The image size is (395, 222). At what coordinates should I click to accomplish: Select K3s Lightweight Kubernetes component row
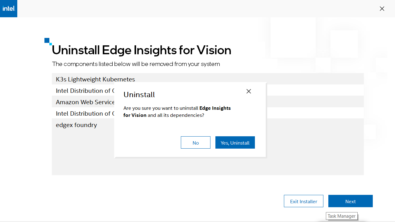[x=95, y=79]
